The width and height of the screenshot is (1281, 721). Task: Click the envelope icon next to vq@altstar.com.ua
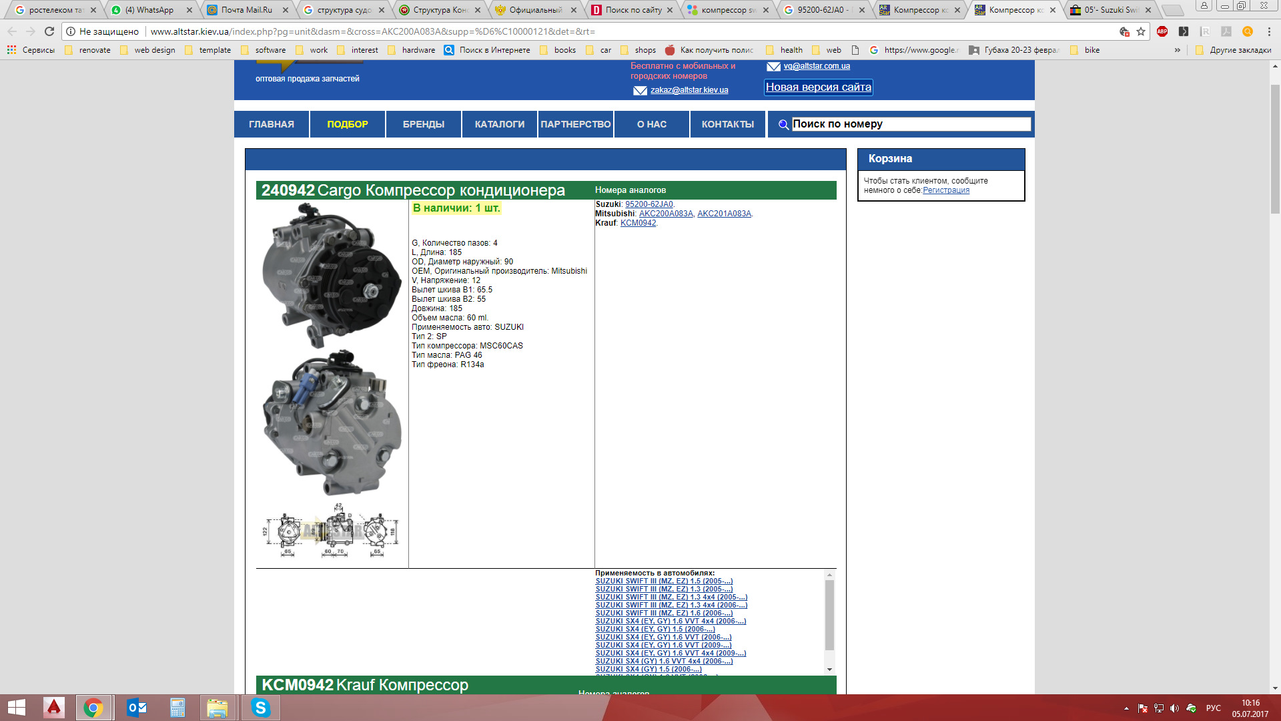(x=773, y=67)
